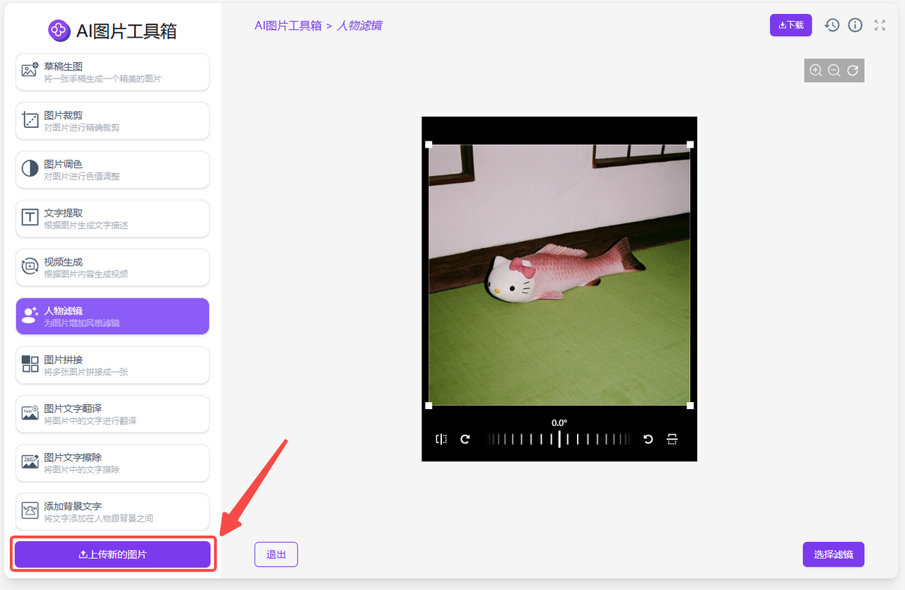
Task: Click bottom-right crop handle
Action: click(x=690, y=406)
